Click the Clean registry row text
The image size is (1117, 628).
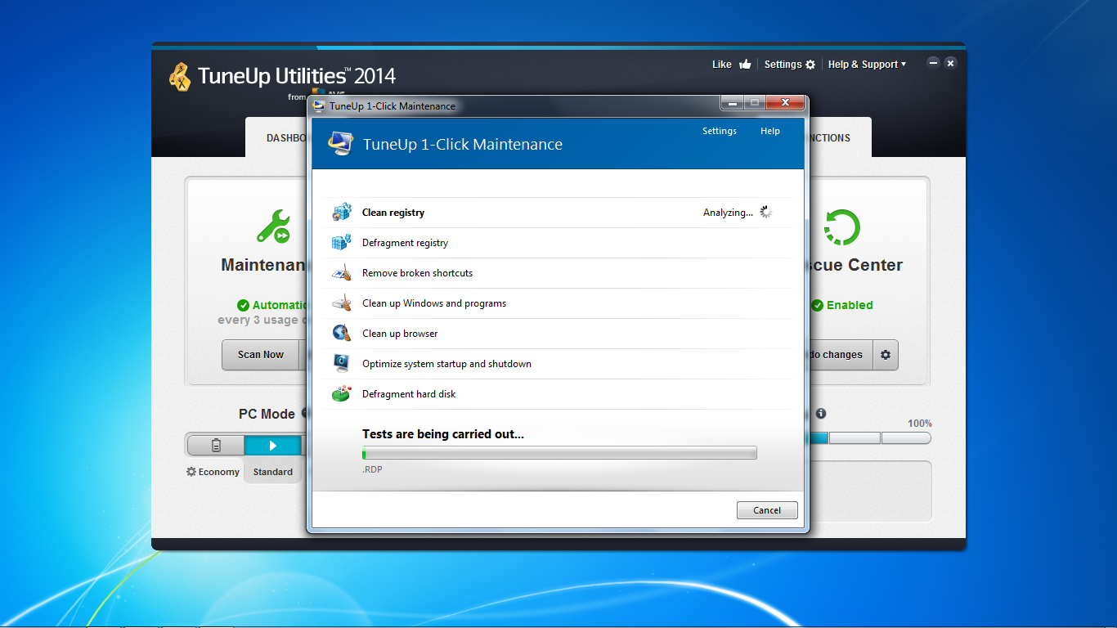[x=393, y=213]
